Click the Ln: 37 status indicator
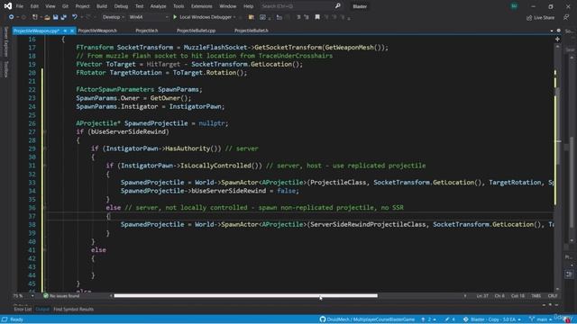Screen dimensions: 577x324 coord(482,296)
